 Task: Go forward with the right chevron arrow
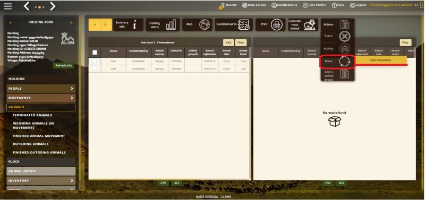pos(53,6)
